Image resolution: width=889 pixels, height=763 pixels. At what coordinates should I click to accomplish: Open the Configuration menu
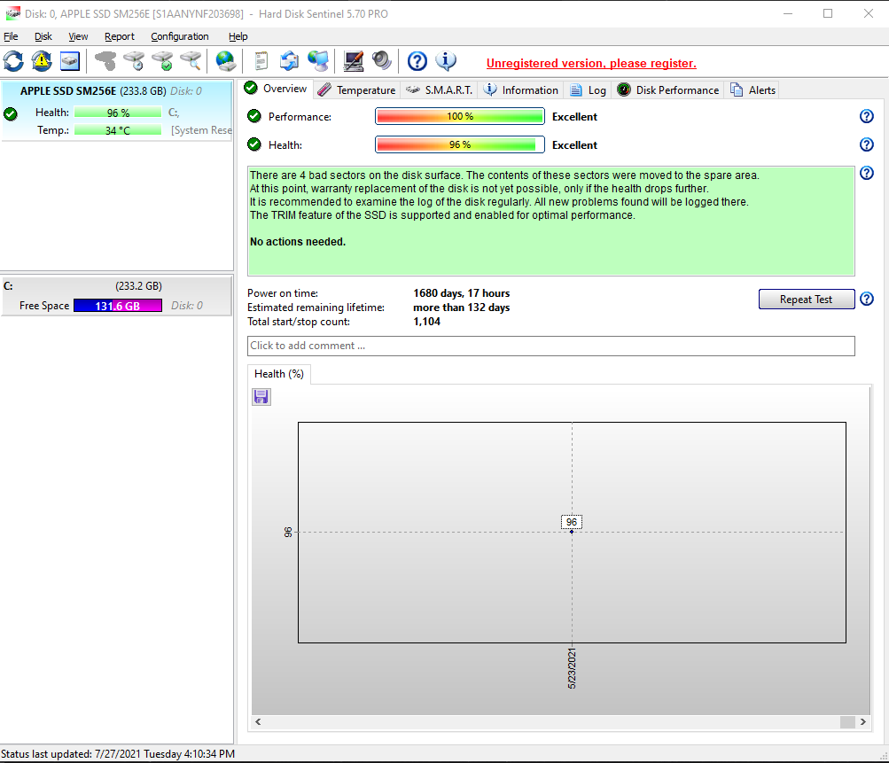tap(179, 36)
